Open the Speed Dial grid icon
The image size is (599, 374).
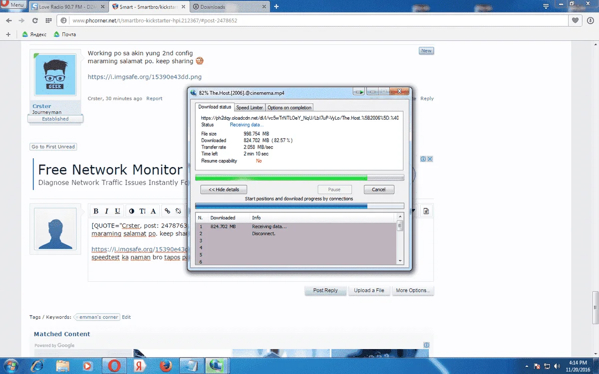pyautogui.click(x=48, y=20)
